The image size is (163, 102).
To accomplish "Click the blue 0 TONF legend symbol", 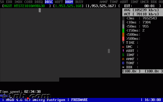I will pyautogui.click(x=123, y=63).
